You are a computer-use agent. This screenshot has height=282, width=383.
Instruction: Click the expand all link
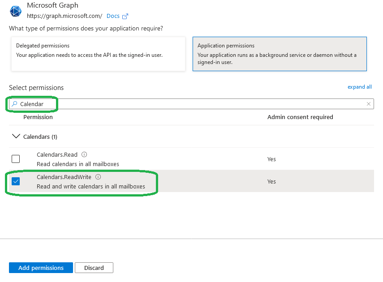(359, 87)
